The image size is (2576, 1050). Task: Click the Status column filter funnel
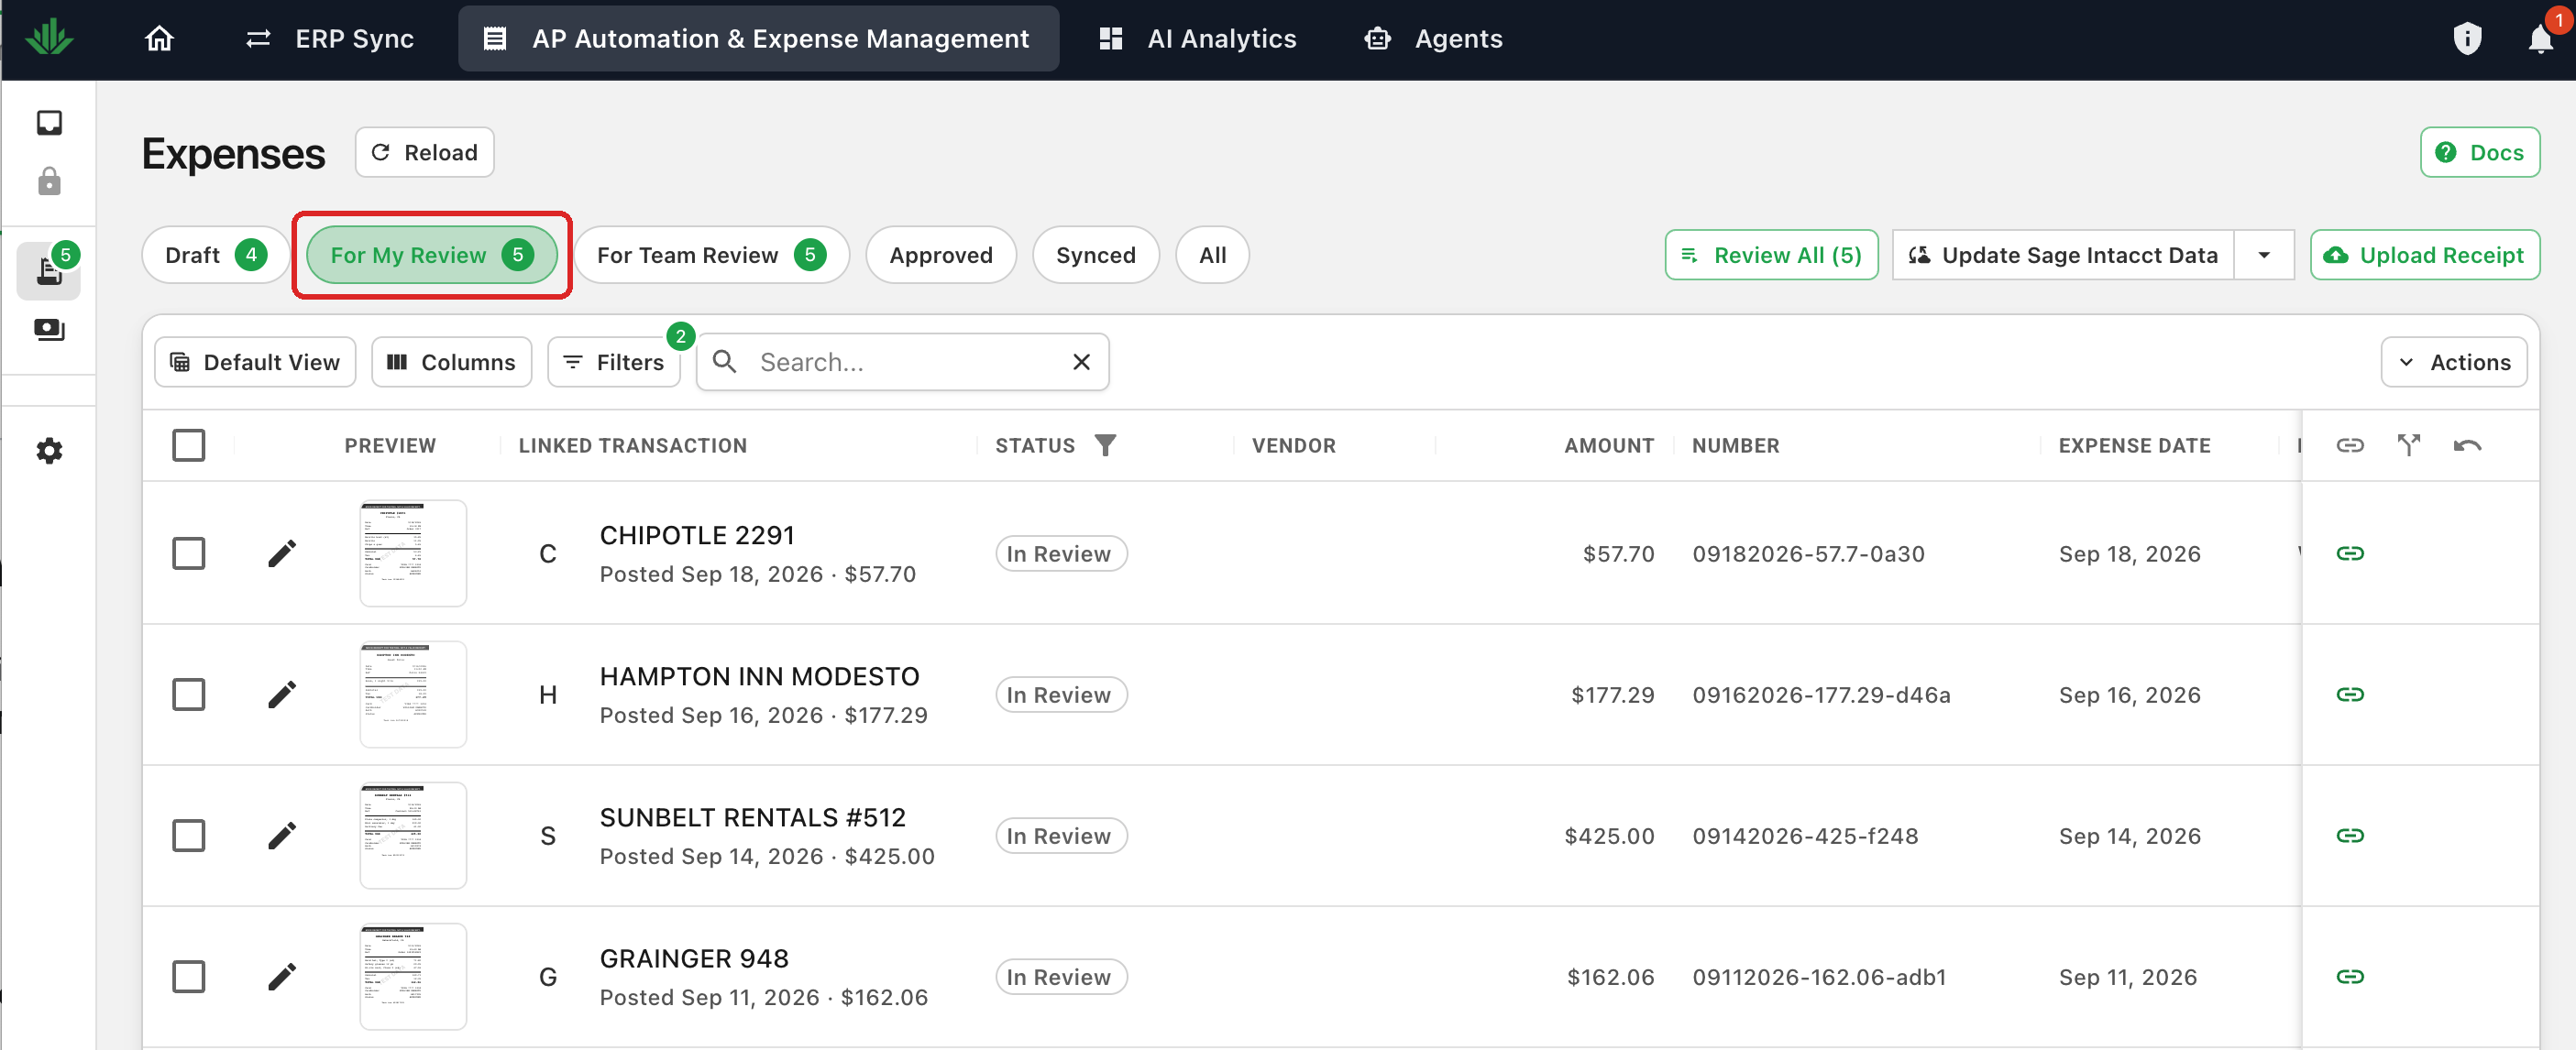1105,445
